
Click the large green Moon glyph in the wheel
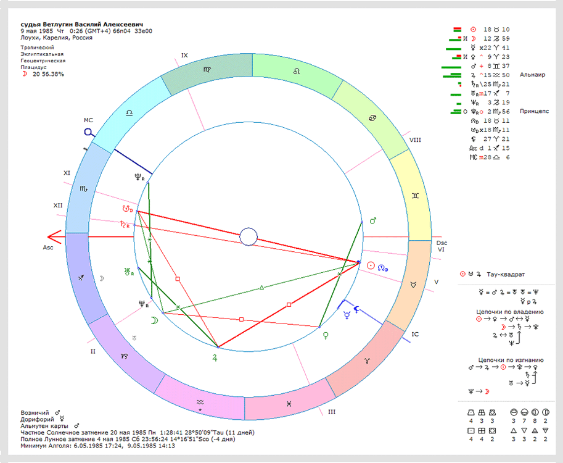click(154, 320)
